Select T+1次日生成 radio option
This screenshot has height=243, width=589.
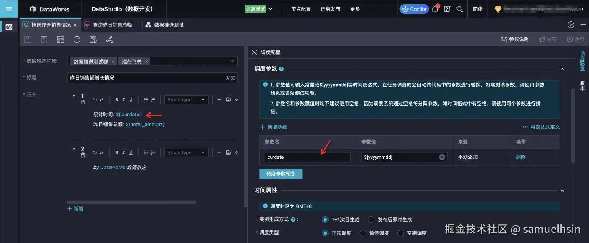325,219
